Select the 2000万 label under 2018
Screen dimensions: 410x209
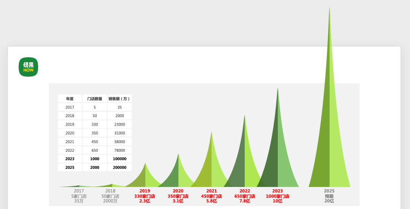[110, 201]
